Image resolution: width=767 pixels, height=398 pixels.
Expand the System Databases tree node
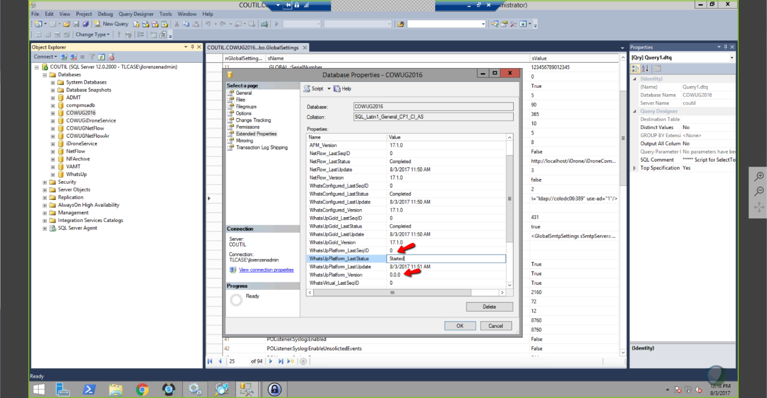click(53, 82)
